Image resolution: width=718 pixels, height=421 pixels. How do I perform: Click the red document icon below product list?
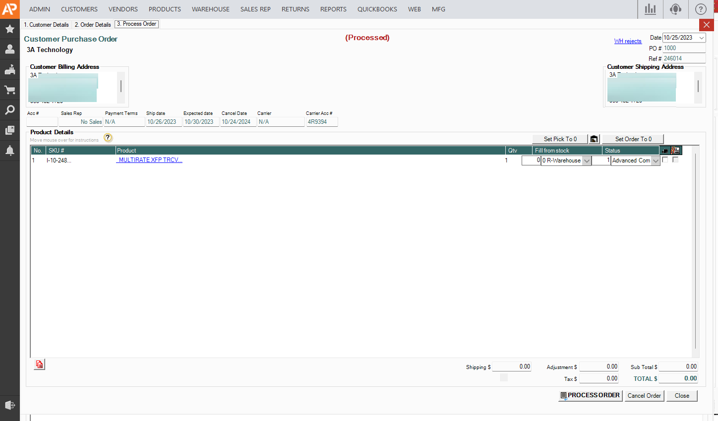pos(40,365)
